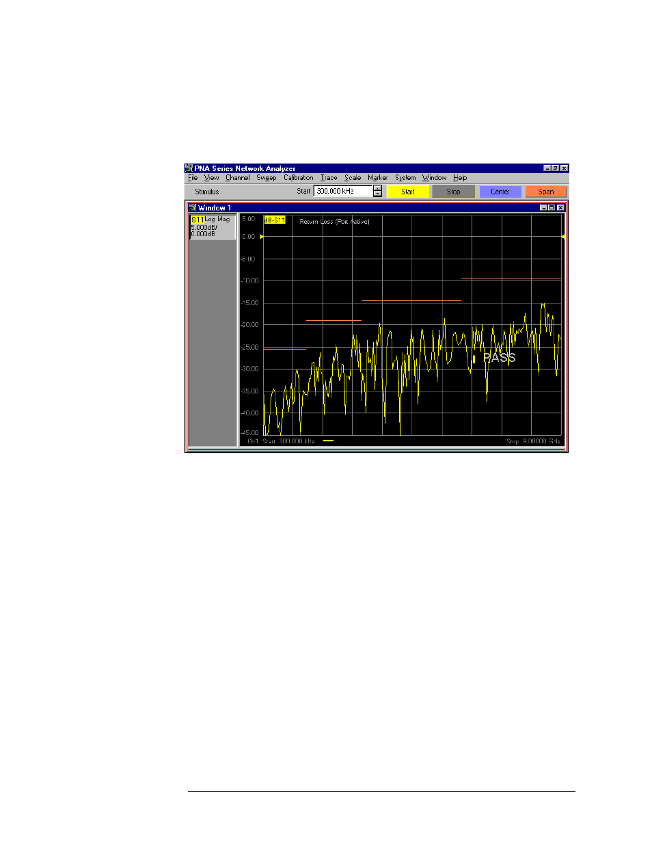Open the View menu
The width and height of the screenshot is (652, 845).
211,178
